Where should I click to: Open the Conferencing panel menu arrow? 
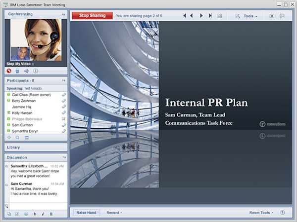pyautogui.click(x=63, y=14)
